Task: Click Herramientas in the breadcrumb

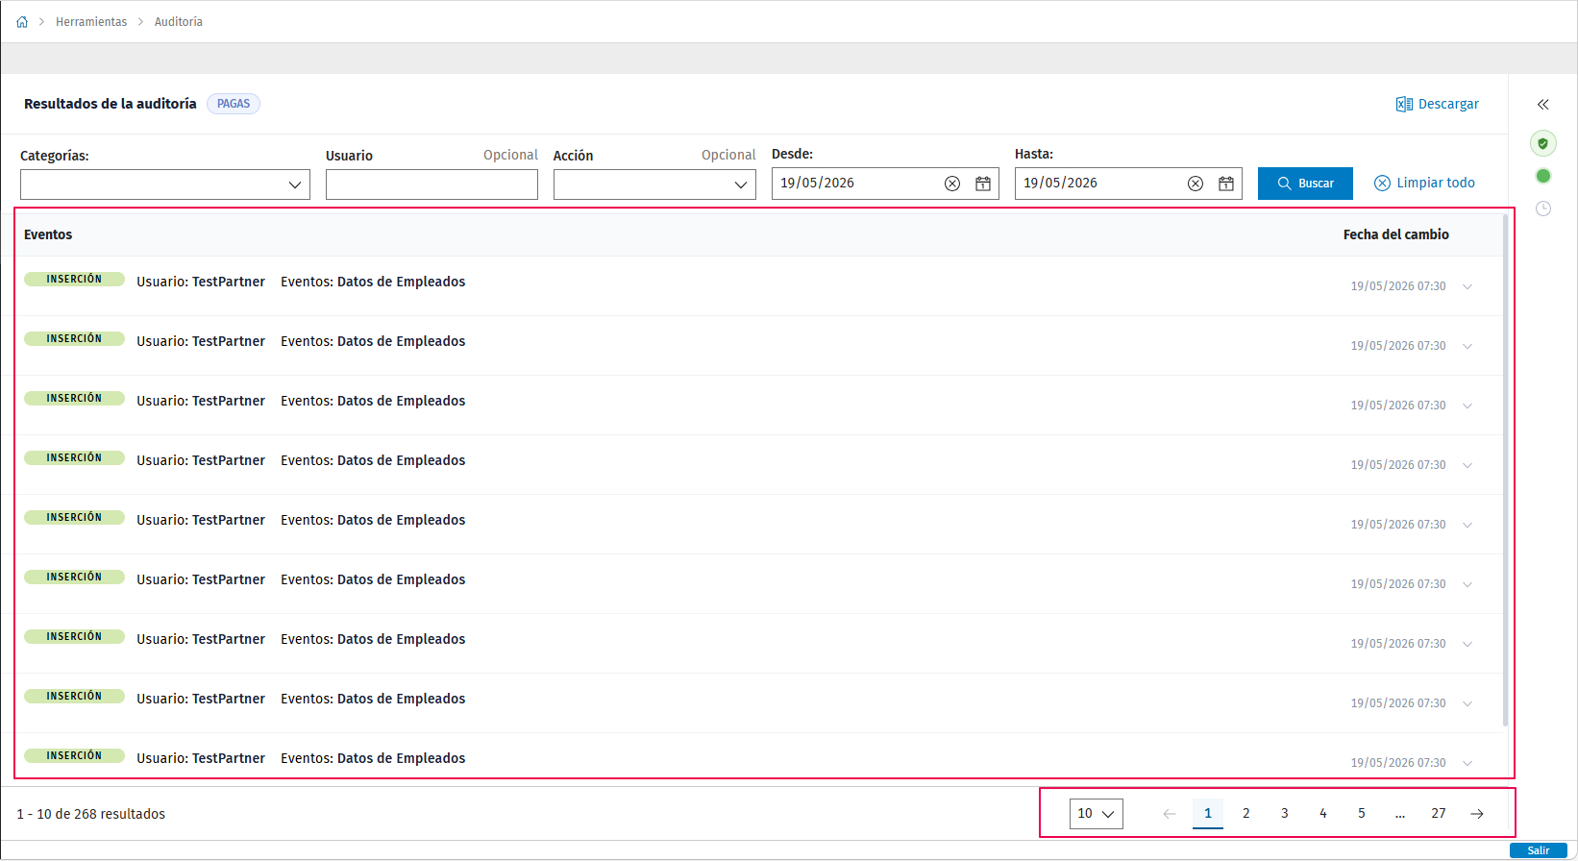Action: (x=91, y=22)
